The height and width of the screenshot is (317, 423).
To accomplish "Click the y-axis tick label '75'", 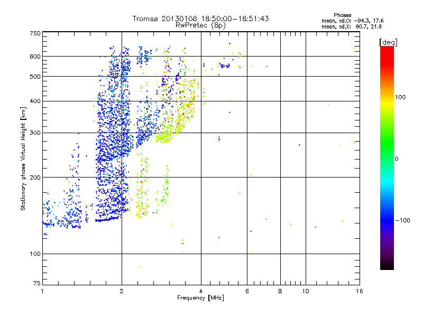I will tap(37, 283).
